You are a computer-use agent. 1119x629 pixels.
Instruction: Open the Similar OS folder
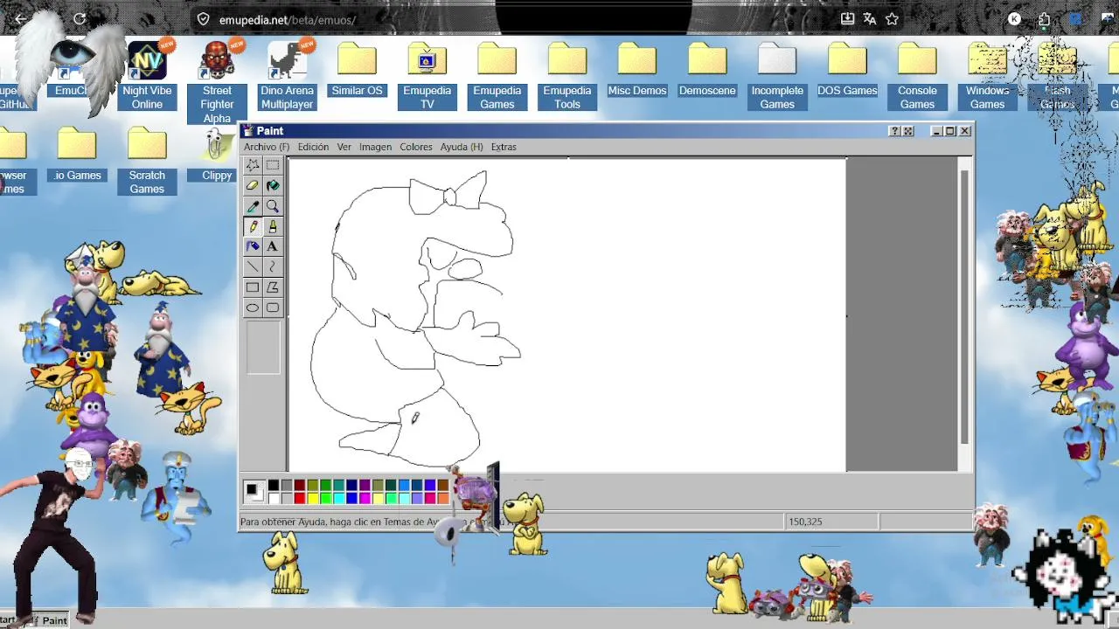pyautogui.click(x=357, y=70)
